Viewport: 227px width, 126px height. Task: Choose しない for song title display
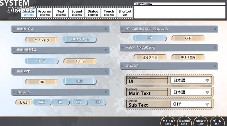click(24, 102)
